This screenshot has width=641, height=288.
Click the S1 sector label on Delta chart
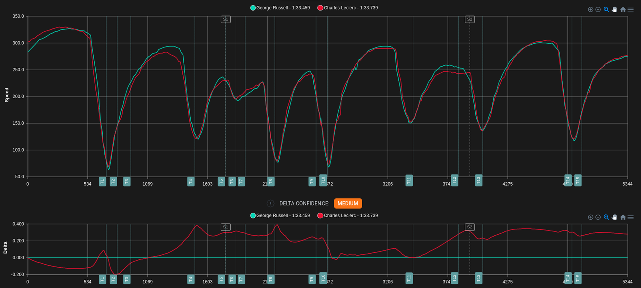click(x=225, y=227)
